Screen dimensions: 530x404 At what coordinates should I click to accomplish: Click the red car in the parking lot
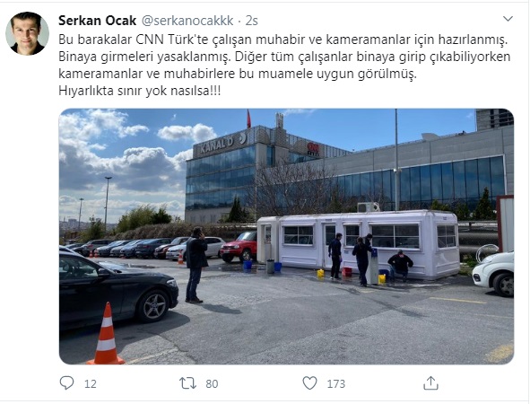(239, 247)
